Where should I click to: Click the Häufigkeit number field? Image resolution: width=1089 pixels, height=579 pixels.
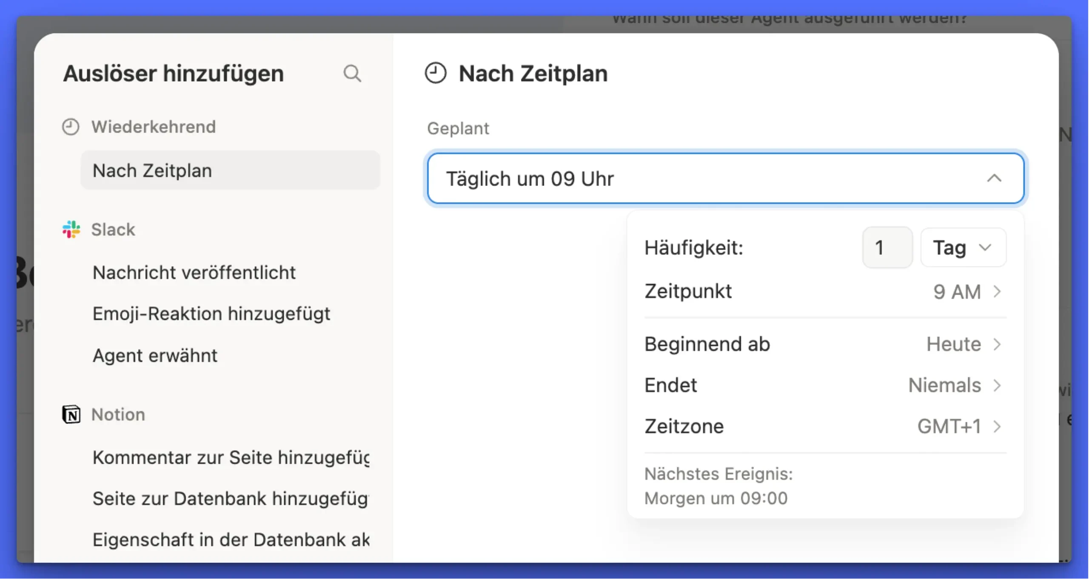(x=887, y=247)
